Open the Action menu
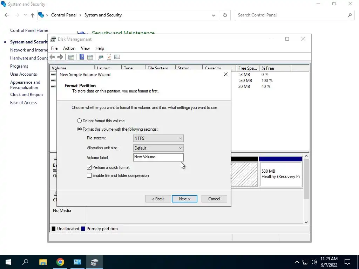This screenshot has height=269, width=359. (69, 48)
